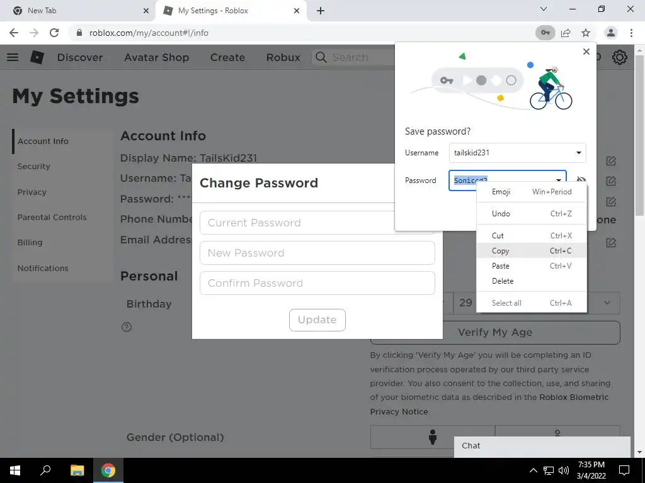Select Cut in the context menu
The height and width of the screenshot is (483, 645).
tap(532, 236)
